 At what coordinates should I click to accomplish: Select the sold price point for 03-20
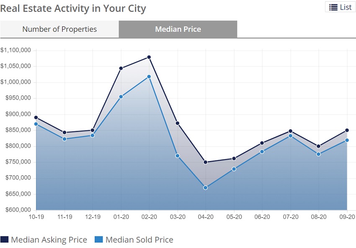coord(177,156)
